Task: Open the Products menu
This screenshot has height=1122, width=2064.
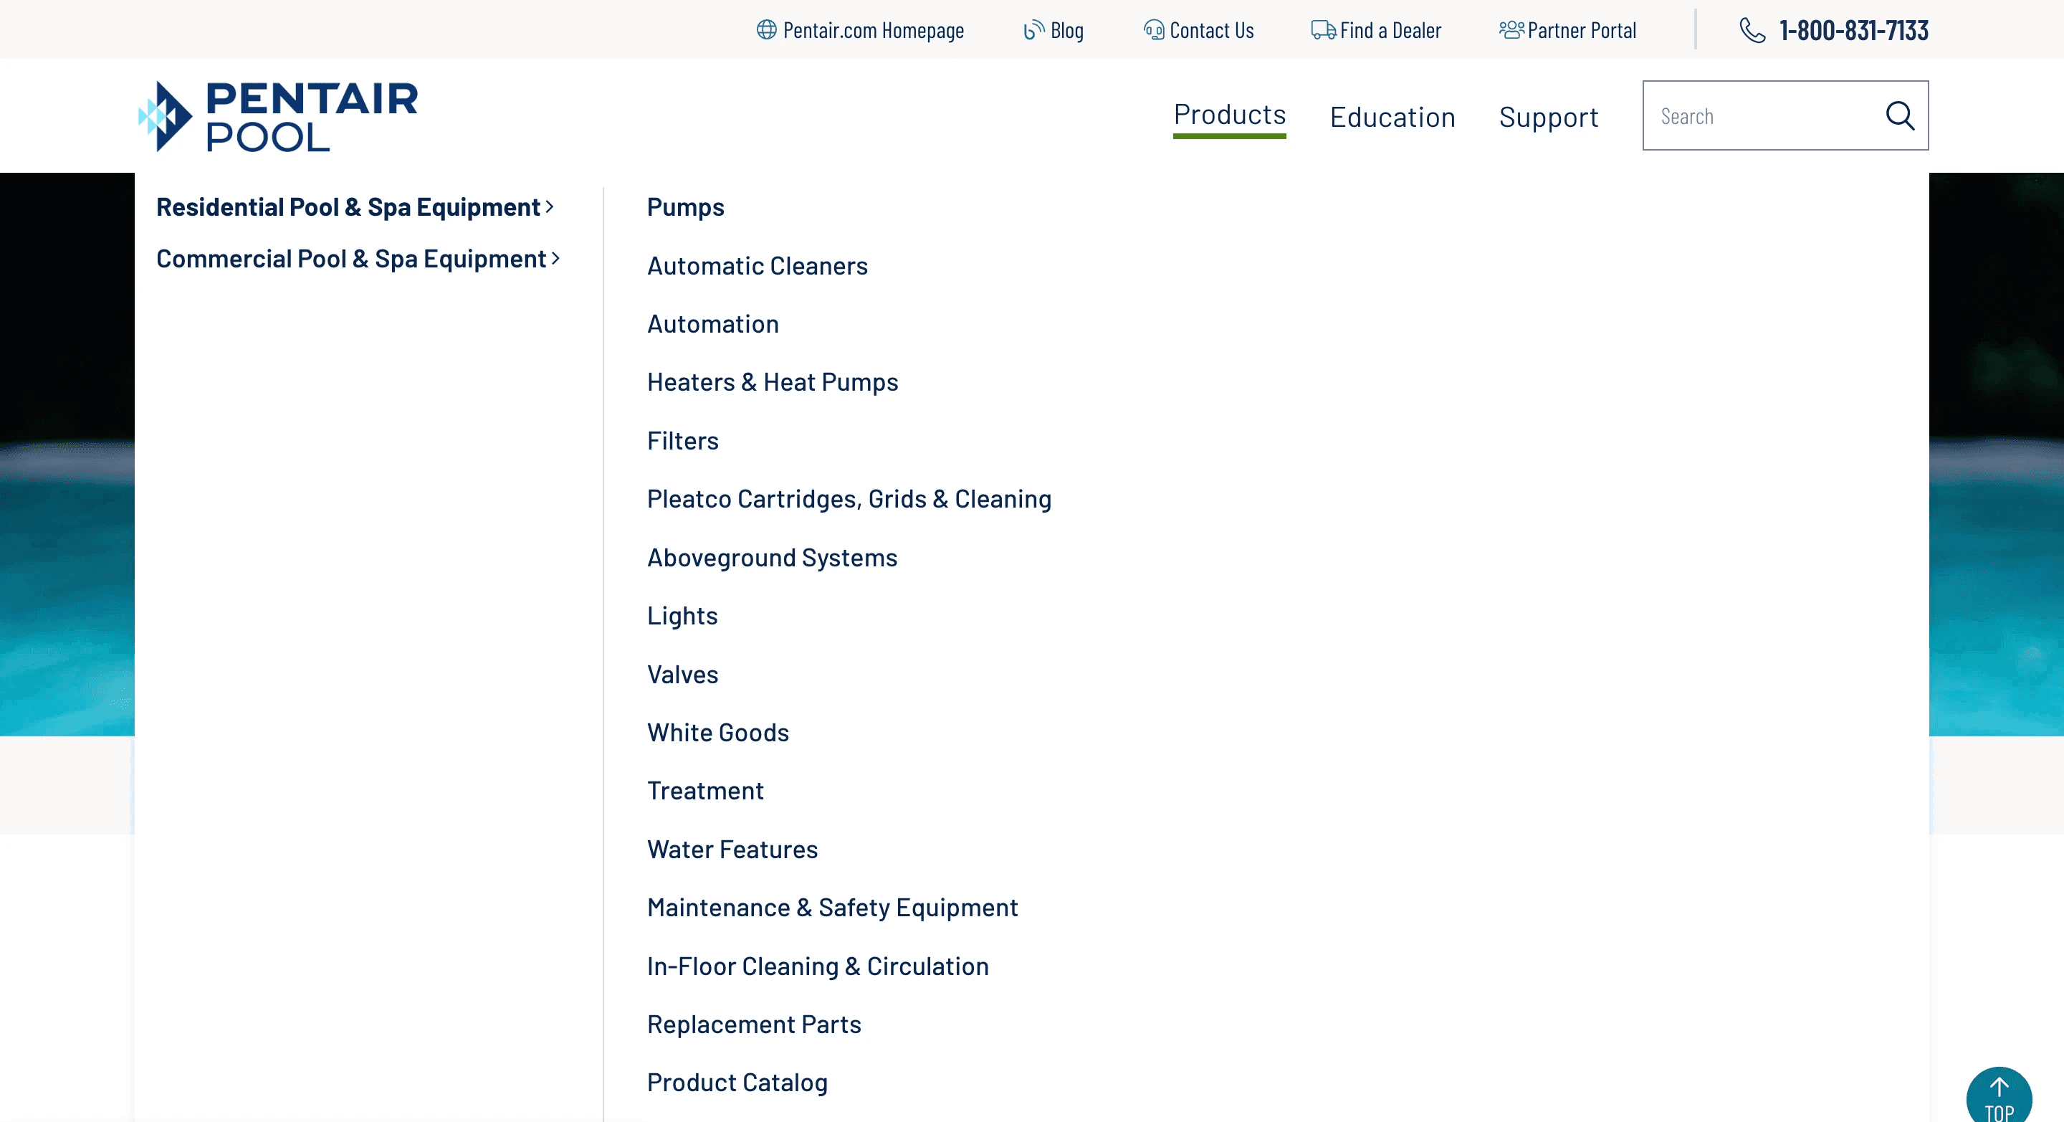Action: 1229,115
